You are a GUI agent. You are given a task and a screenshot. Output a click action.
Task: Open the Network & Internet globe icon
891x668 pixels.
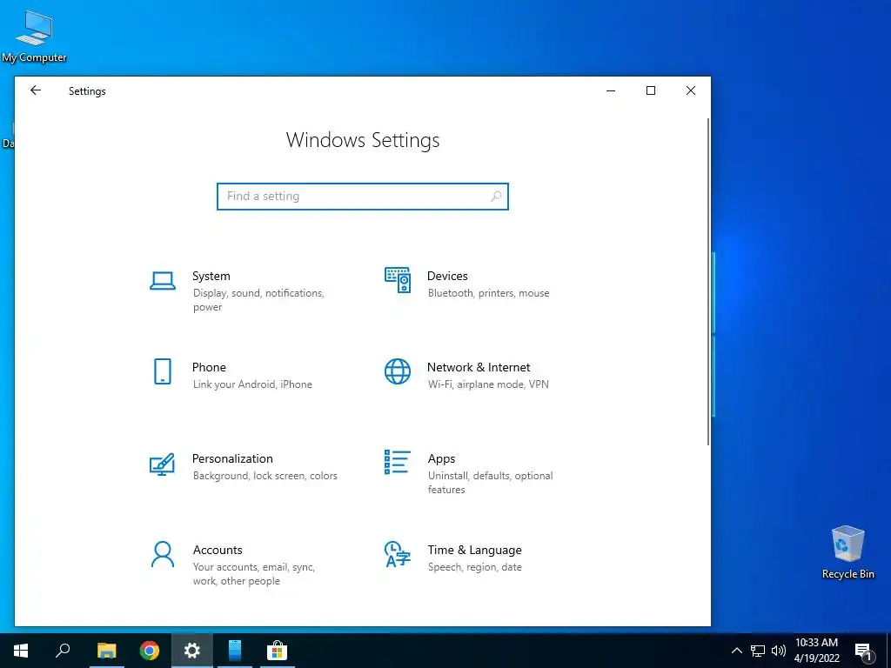[397, 371]
